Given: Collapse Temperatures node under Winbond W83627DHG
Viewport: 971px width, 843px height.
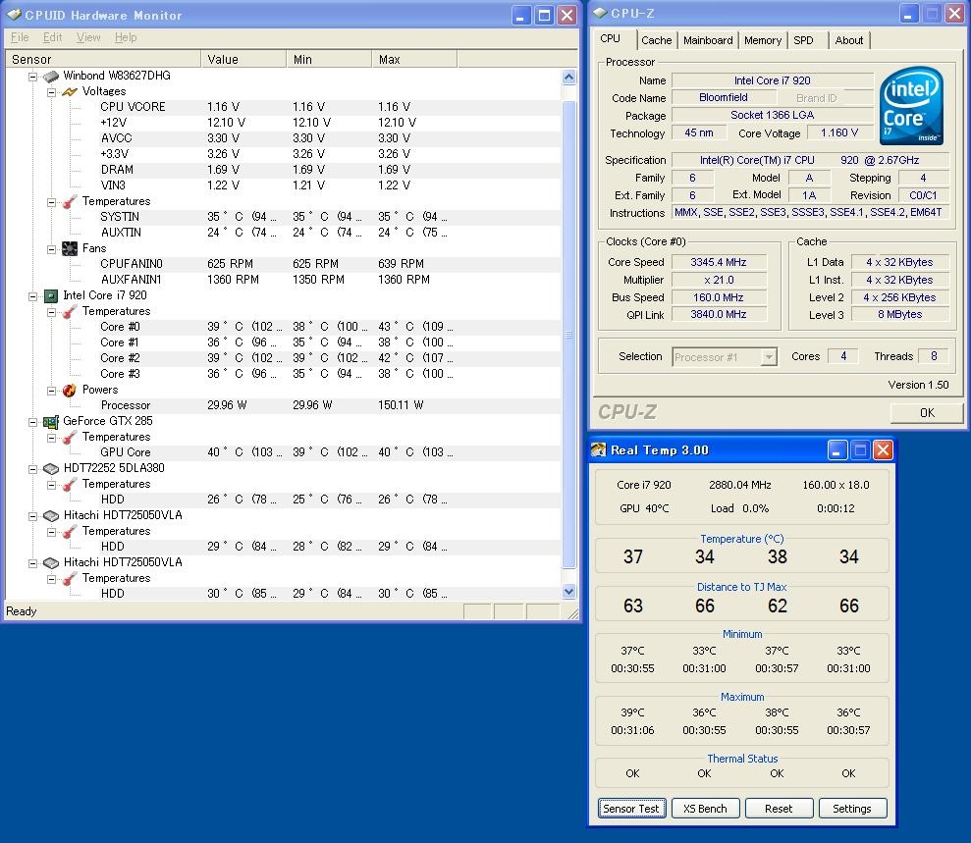Looking at the screenshot, I should [52, 202].
